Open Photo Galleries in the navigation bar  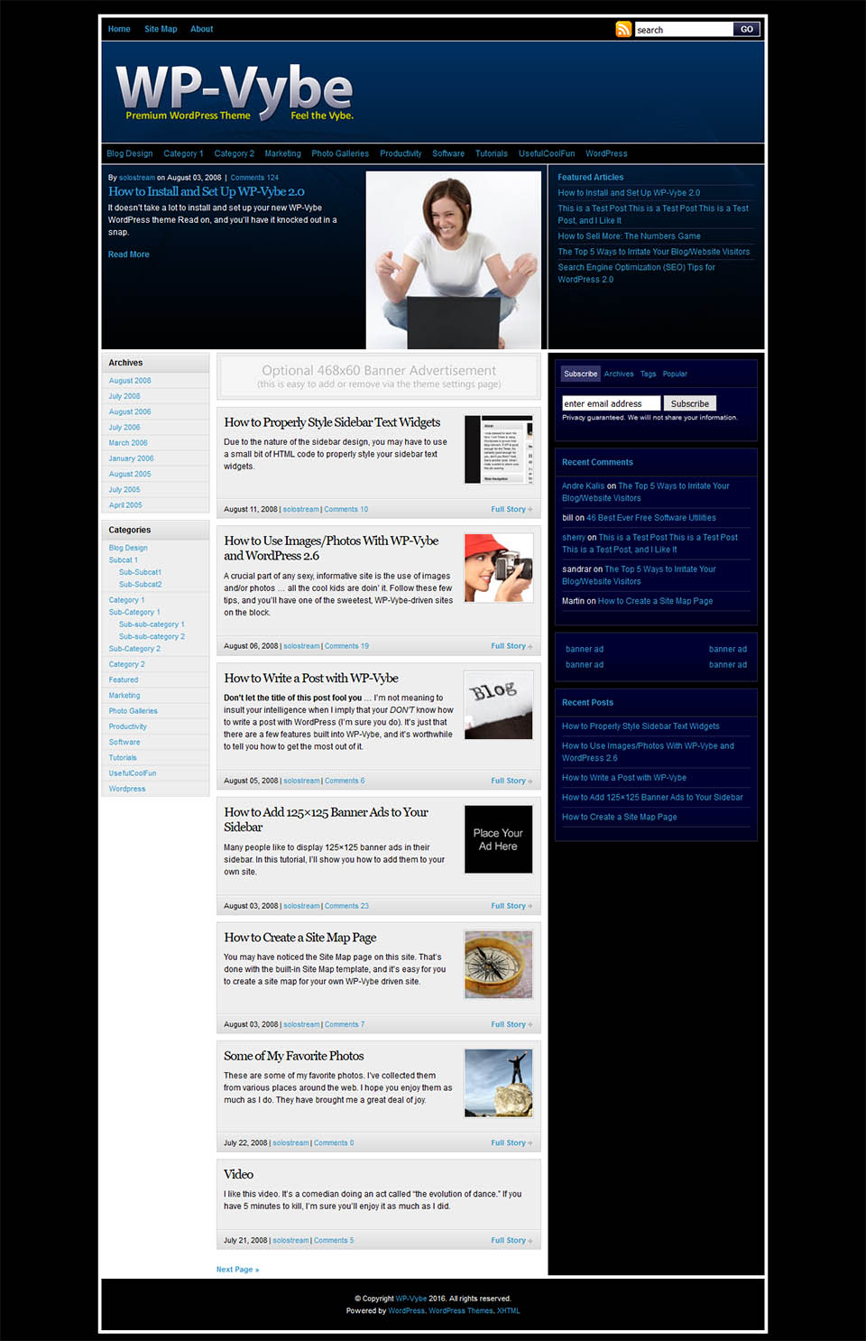(340, 153)
